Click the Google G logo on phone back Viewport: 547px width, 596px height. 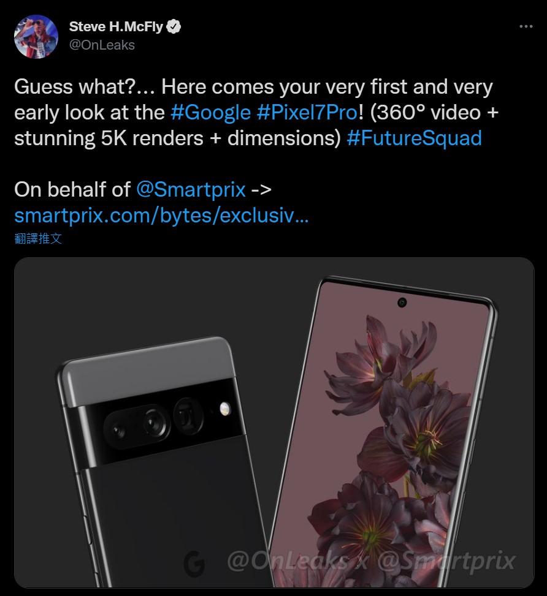tap(194, 562)
